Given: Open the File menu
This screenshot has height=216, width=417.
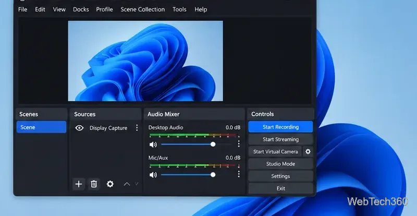Looking at the screenshot, I should click(x=22, y=9).
